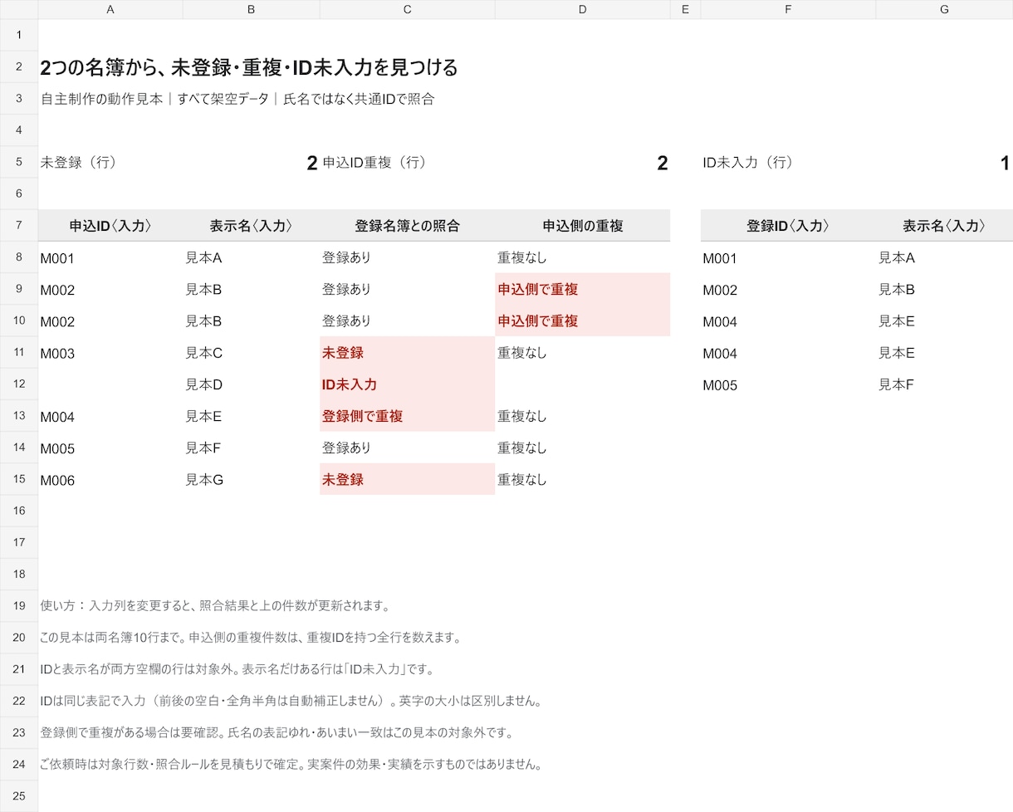Screen dimensions: 1013x812
Task: Select column A header
Action: [x=110, y=9]
